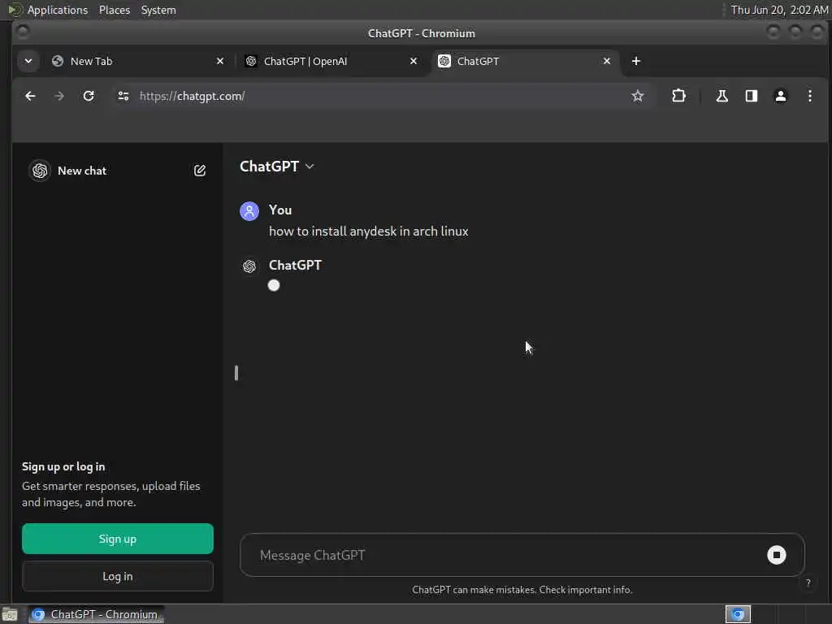Image resolution: width=832 pixels, height=624 pixels.
Task: Open Chrome Labs flask icon
Action: pos(721,96)
